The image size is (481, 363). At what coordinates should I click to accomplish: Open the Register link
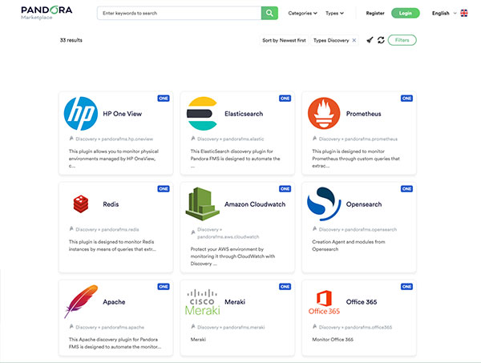click(375, 13)
